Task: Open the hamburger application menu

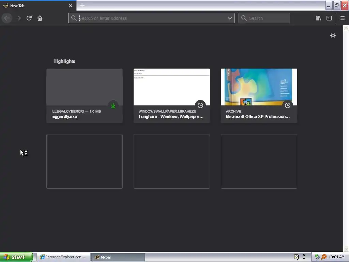Action: pyautogui.click(x=343, y=18)
